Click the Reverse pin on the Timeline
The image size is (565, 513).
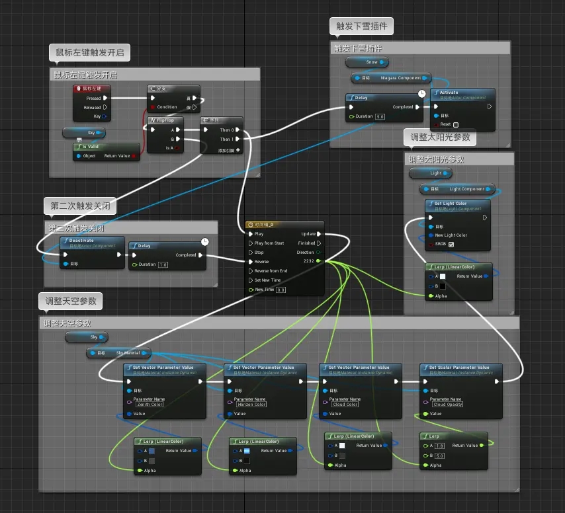click(x=251, y=262)
